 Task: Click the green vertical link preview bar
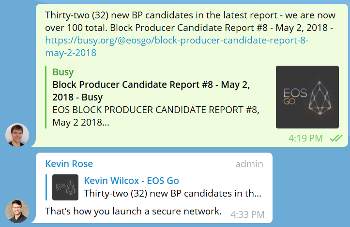coord(46,97)
